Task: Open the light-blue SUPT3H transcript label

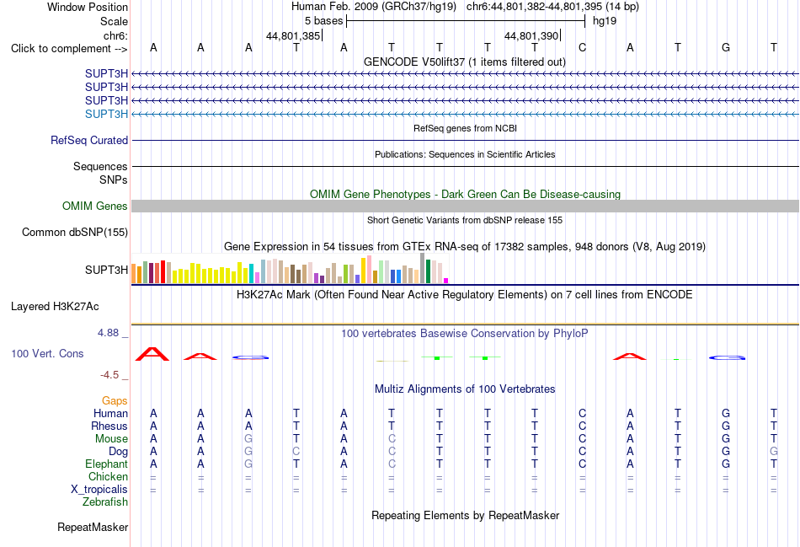Action: click(106, 114)
